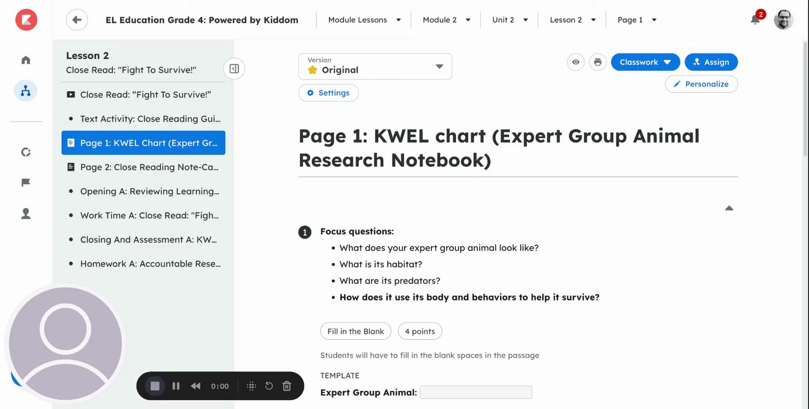809x409 pixels.
Task: Click the Expert Group Animal blank field
Action: (x=476, y=393)
